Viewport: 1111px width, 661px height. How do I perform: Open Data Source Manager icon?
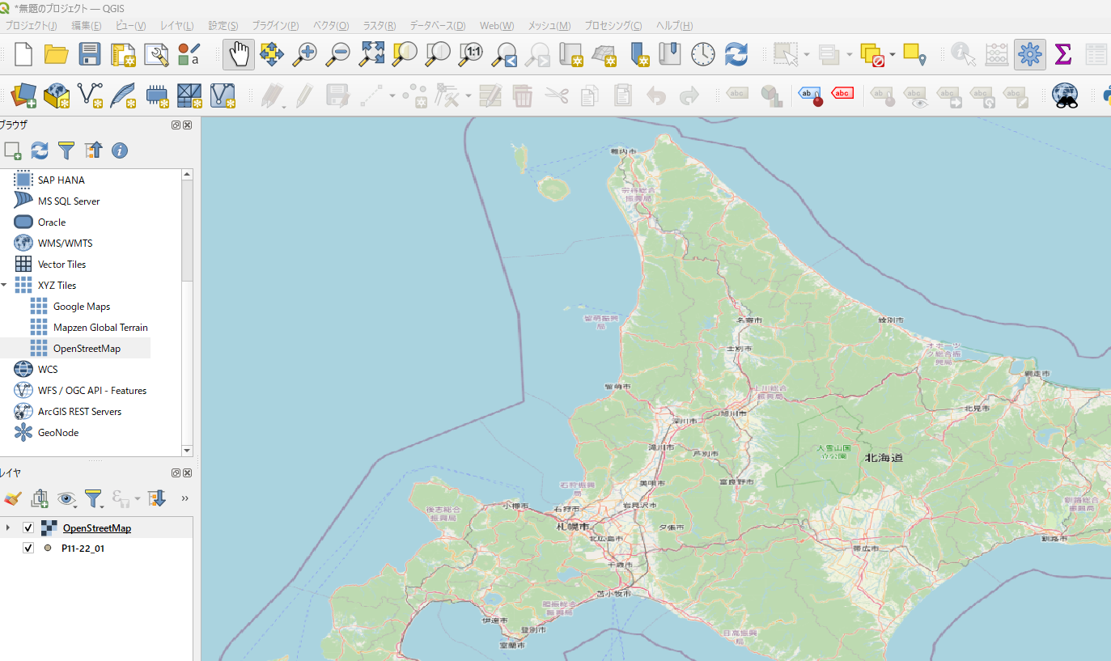23,96
